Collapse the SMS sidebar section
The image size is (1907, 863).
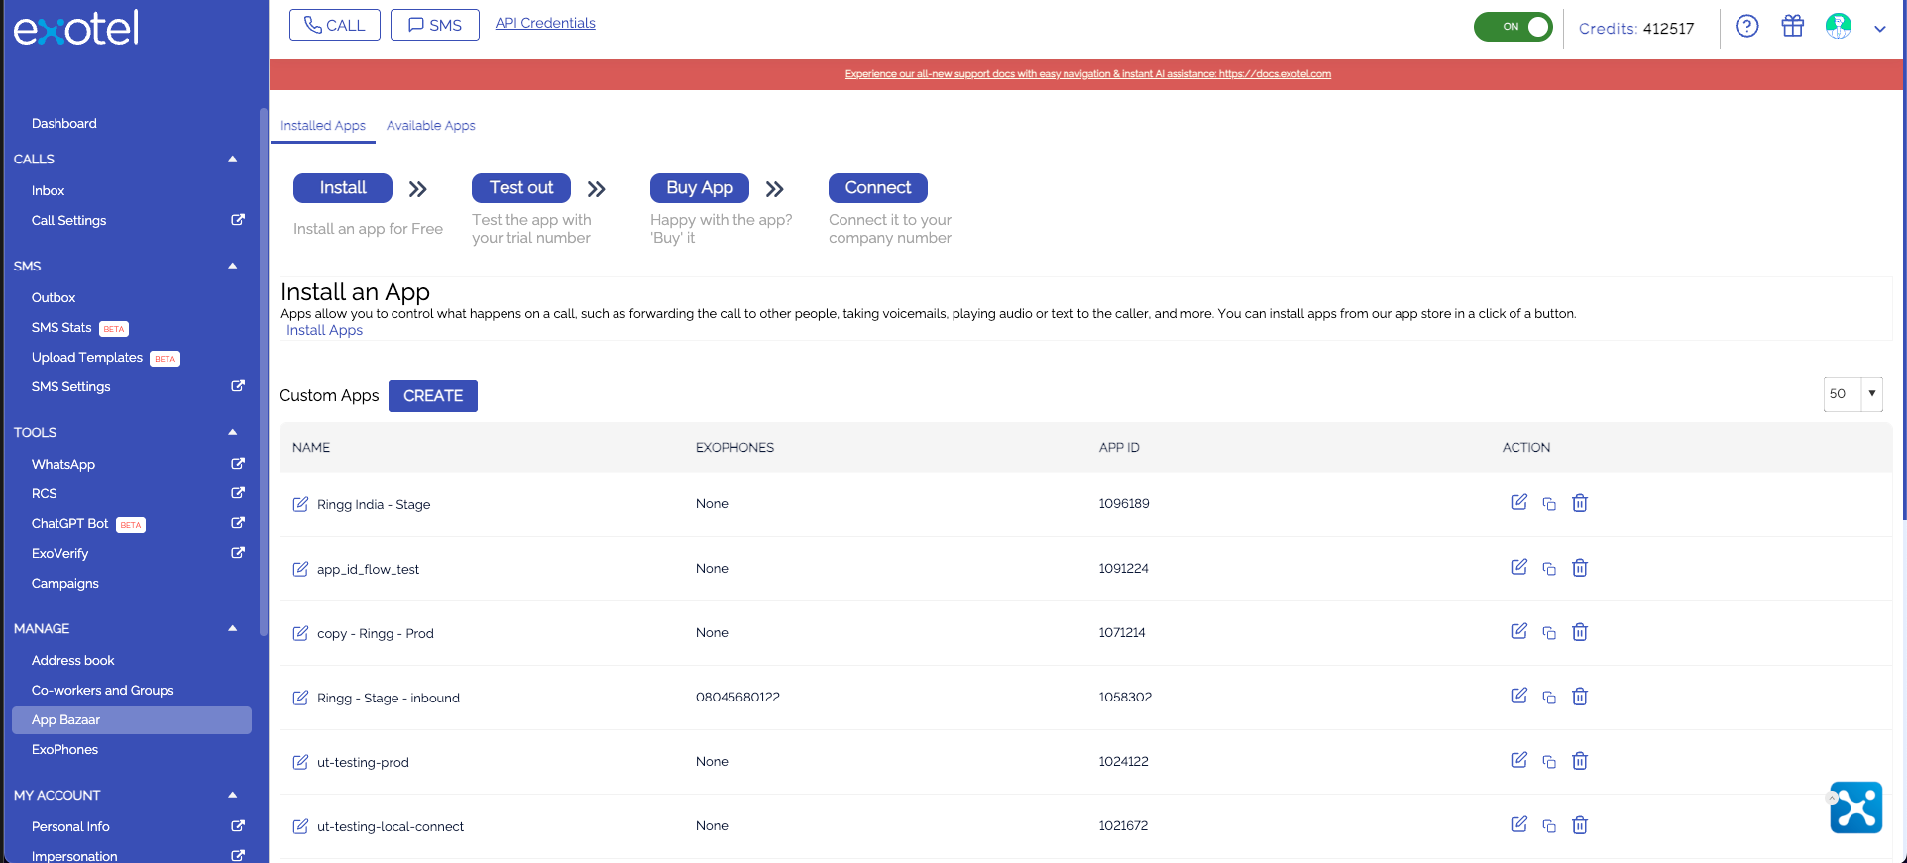[233, 266]
